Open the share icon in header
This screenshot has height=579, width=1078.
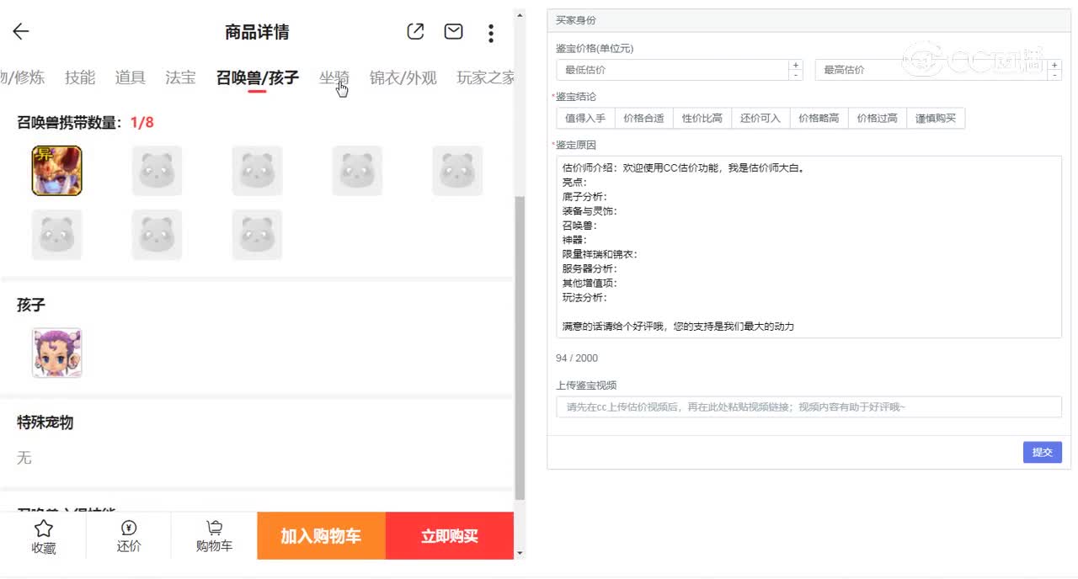pos(415,32)
